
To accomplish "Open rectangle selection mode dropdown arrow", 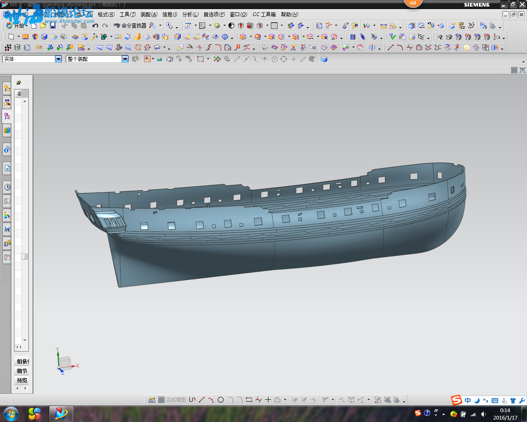I will click(x=208, y=59).
